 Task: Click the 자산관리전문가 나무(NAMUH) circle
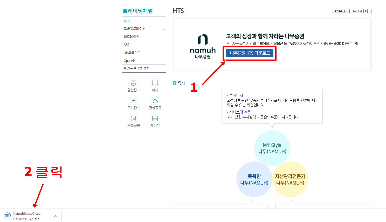click(290, 179)
